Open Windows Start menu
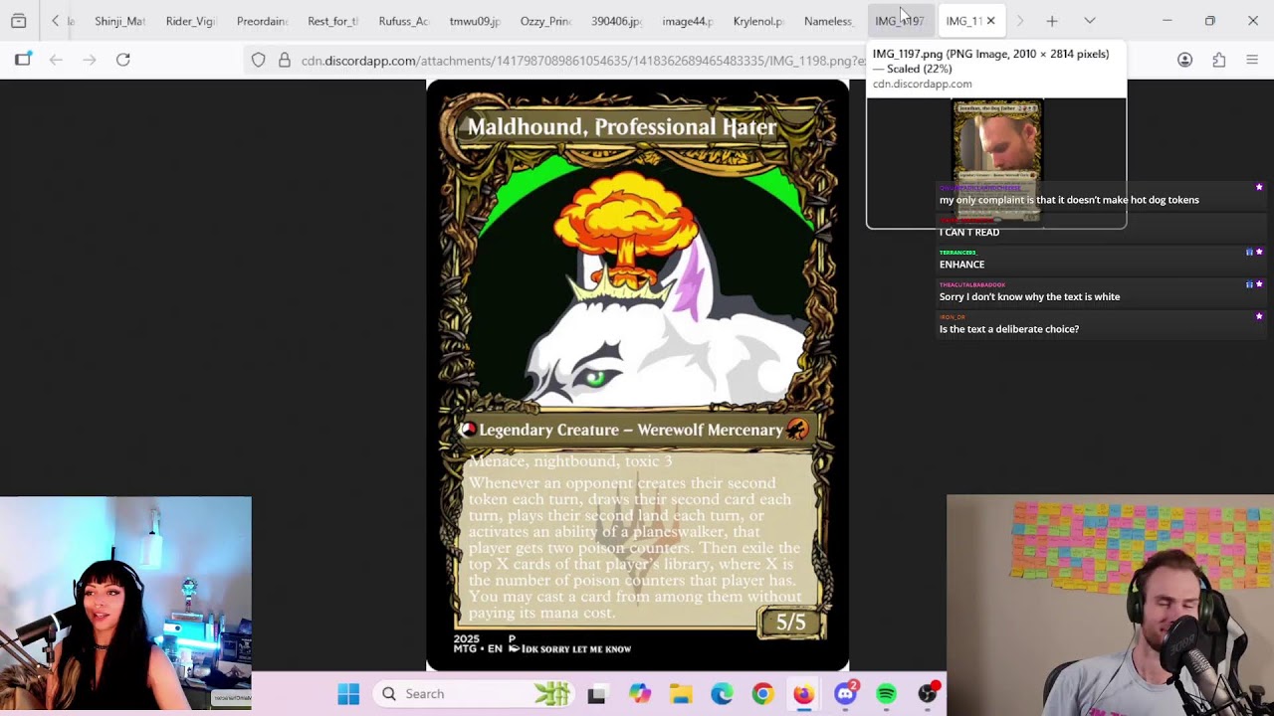The width and height of the screenshot is (1274, 716). (x=348, y=694)
